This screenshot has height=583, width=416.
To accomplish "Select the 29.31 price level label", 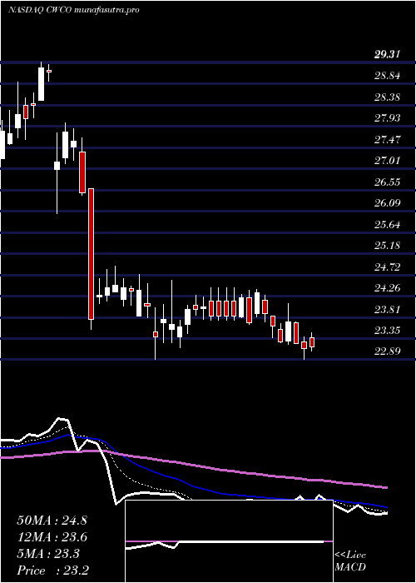I will pos(388,55).
